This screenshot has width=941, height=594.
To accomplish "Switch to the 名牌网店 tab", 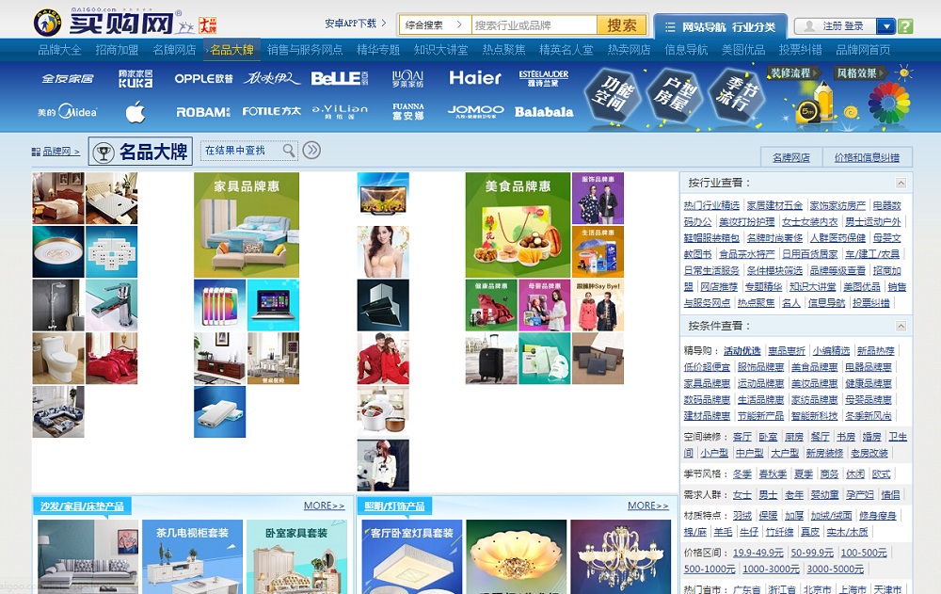I will [x=791, y=157].
